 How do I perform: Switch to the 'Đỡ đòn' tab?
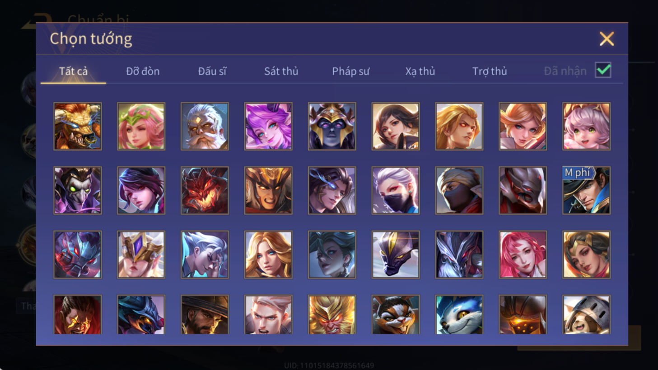143,71
